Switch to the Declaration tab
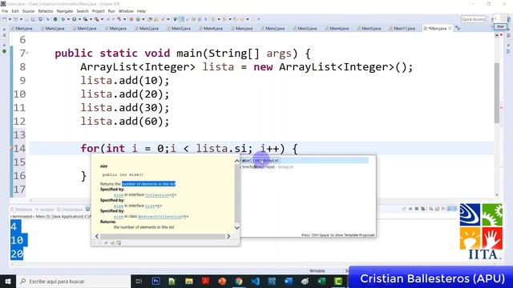 [x=70, y=210]
